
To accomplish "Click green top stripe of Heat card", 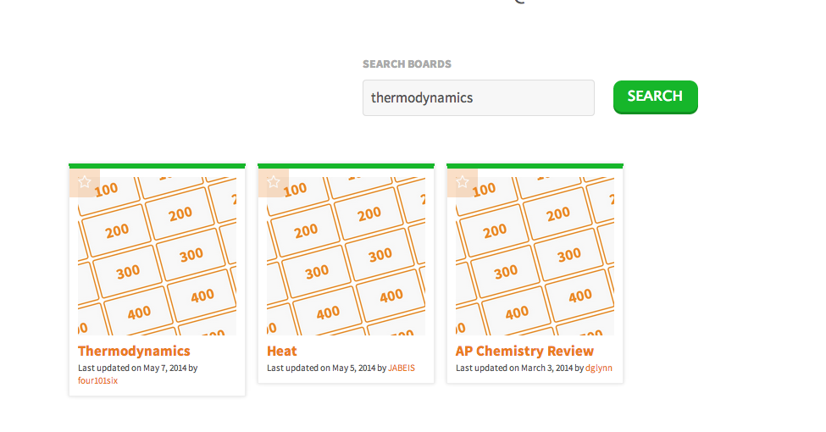I will (346, 165).
